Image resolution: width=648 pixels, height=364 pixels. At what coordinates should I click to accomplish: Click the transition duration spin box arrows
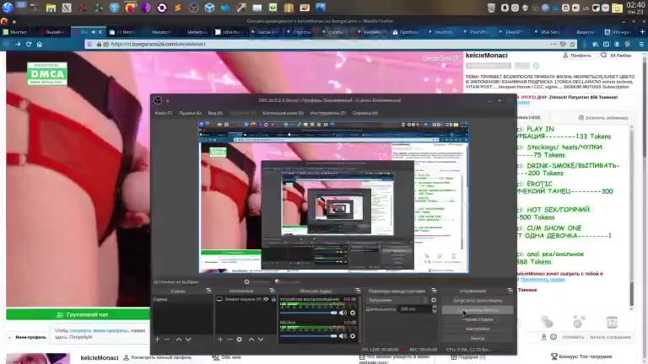[x=433, y=309]
